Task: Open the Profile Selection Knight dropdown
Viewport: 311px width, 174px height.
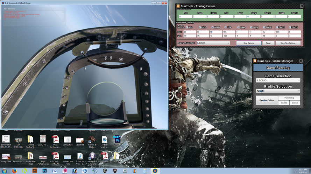Action: (x=278, y=91)
